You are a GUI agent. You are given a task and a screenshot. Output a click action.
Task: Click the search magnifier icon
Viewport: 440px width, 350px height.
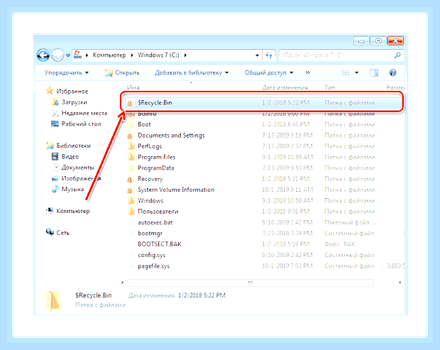point(397,55)
